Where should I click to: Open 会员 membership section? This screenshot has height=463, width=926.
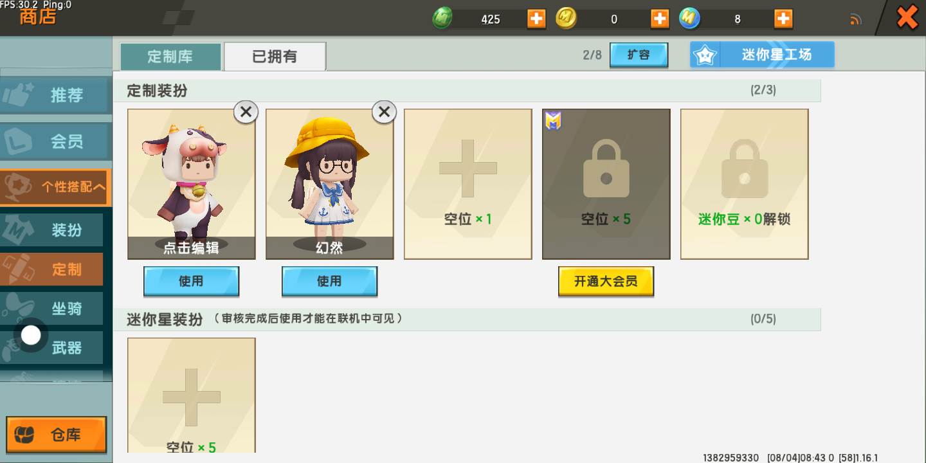[55, 141]
